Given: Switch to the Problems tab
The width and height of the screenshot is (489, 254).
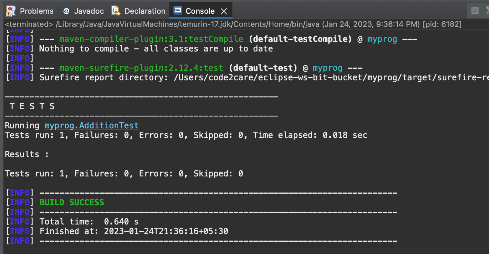Looking at the screenshot, I should tap(36, 11).
